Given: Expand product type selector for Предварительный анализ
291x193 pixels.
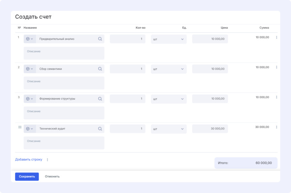Looking at the screenshot, I should (30, 39).
